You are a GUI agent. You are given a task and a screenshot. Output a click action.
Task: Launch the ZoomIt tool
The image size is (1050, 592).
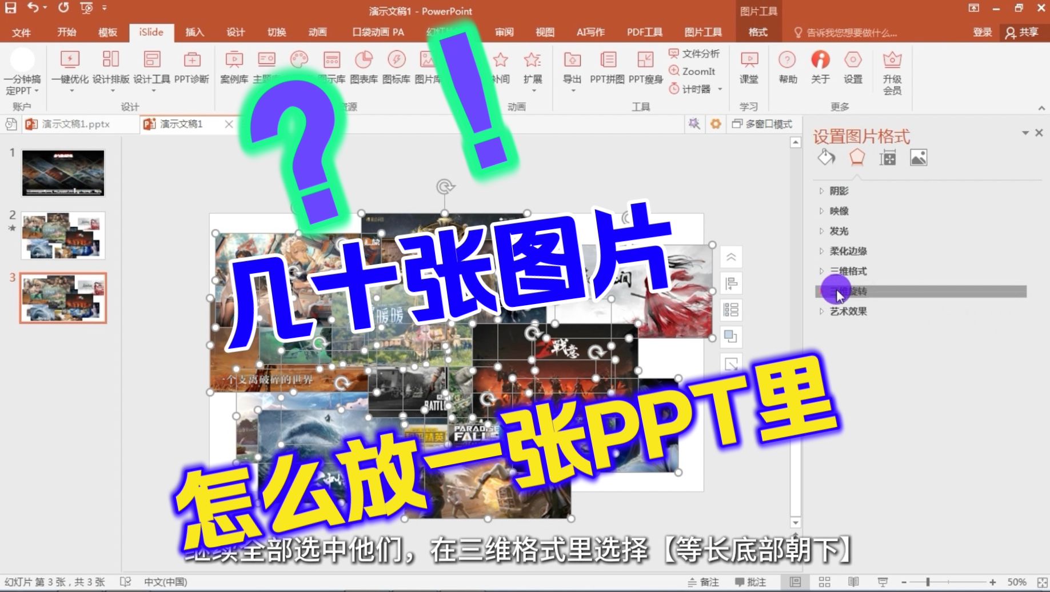coord(693,71)
